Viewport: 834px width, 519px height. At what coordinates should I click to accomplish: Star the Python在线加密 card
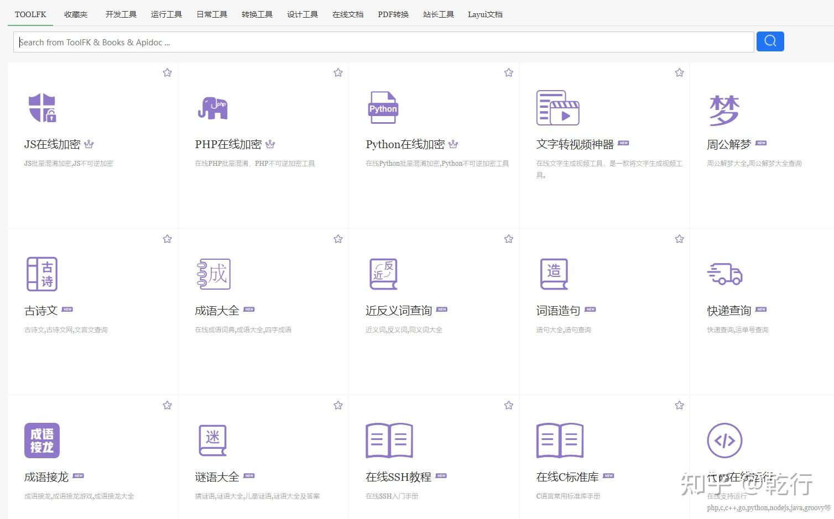[x=509, y=72]
